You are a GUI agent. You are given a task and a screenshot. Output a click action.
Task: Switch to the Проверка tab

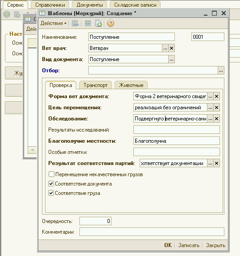click(x=61, y=85)
